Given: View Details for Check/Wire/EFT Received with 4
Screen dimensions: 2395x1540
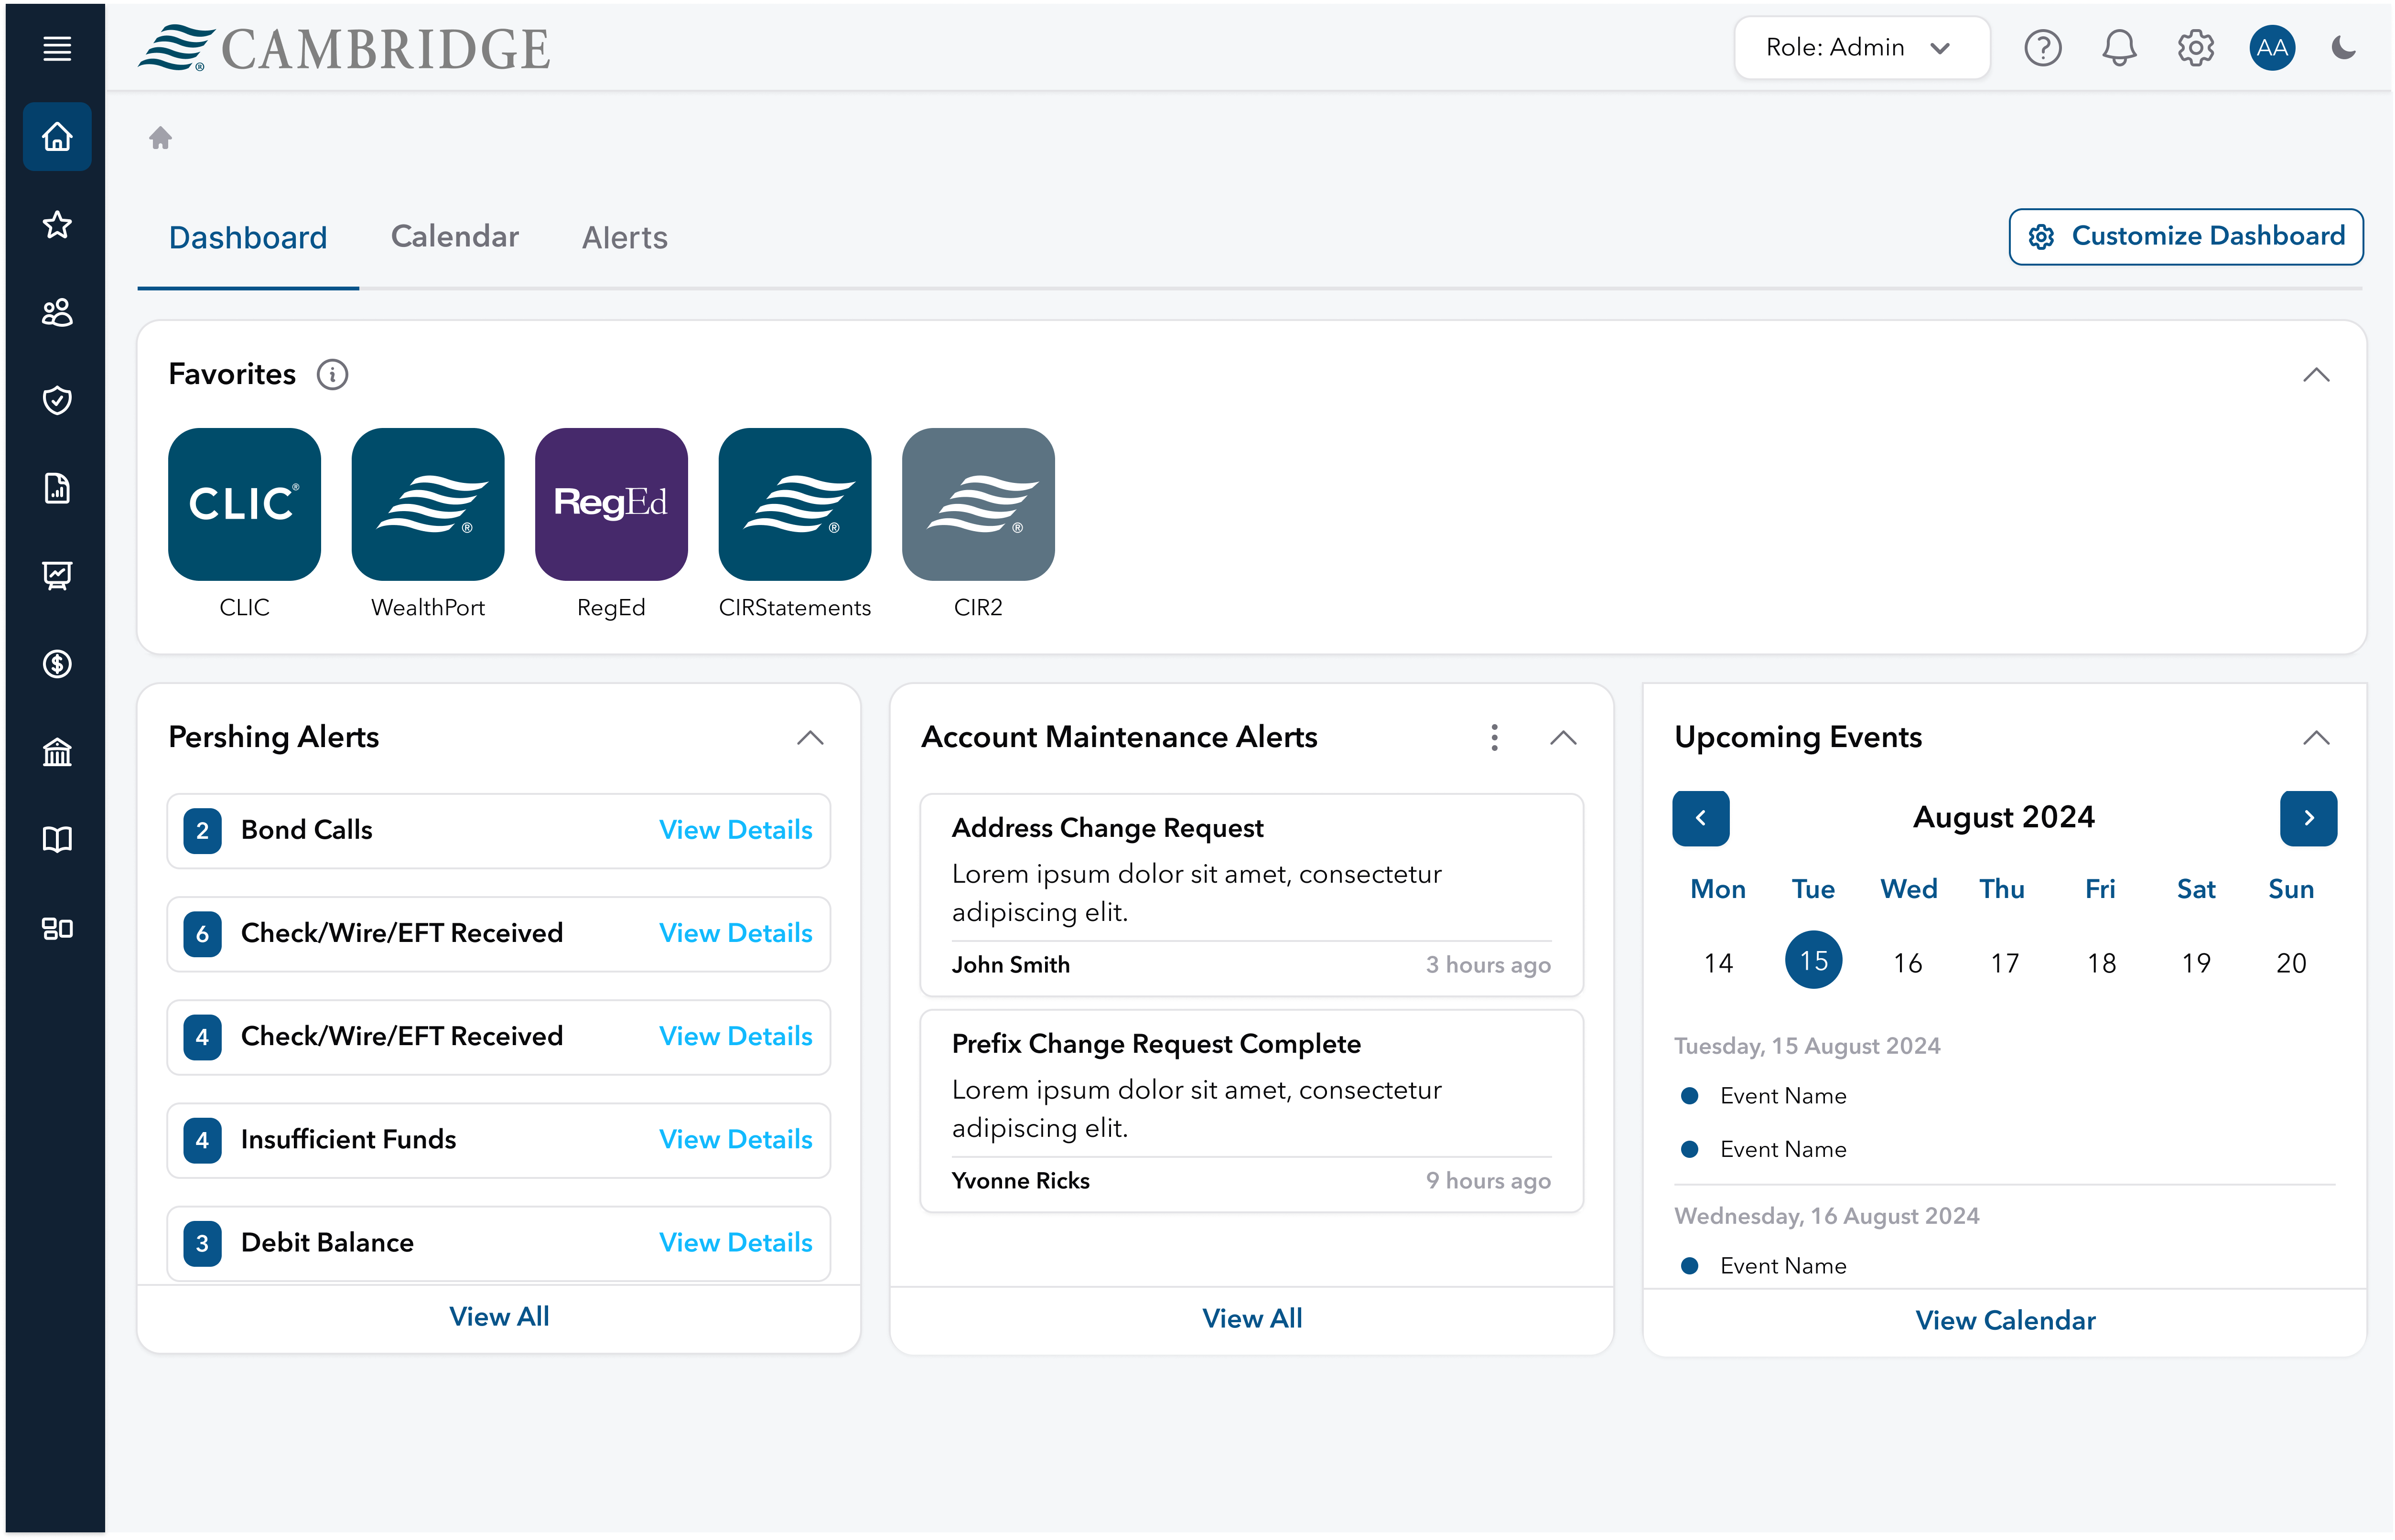Looking at the screenshot, I should click(735, 1036).
